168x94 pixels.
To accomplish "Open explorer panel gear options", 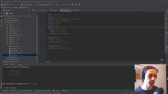I will coord(33,10).
